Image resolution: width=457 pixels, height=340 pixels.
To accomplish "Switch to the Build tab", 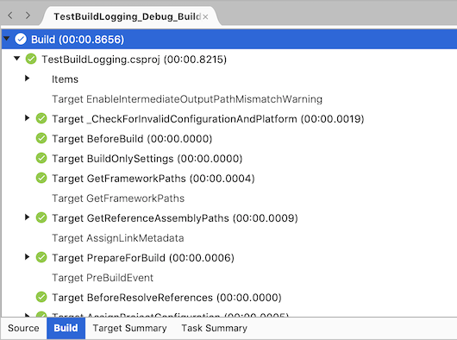I will point(66,328).
